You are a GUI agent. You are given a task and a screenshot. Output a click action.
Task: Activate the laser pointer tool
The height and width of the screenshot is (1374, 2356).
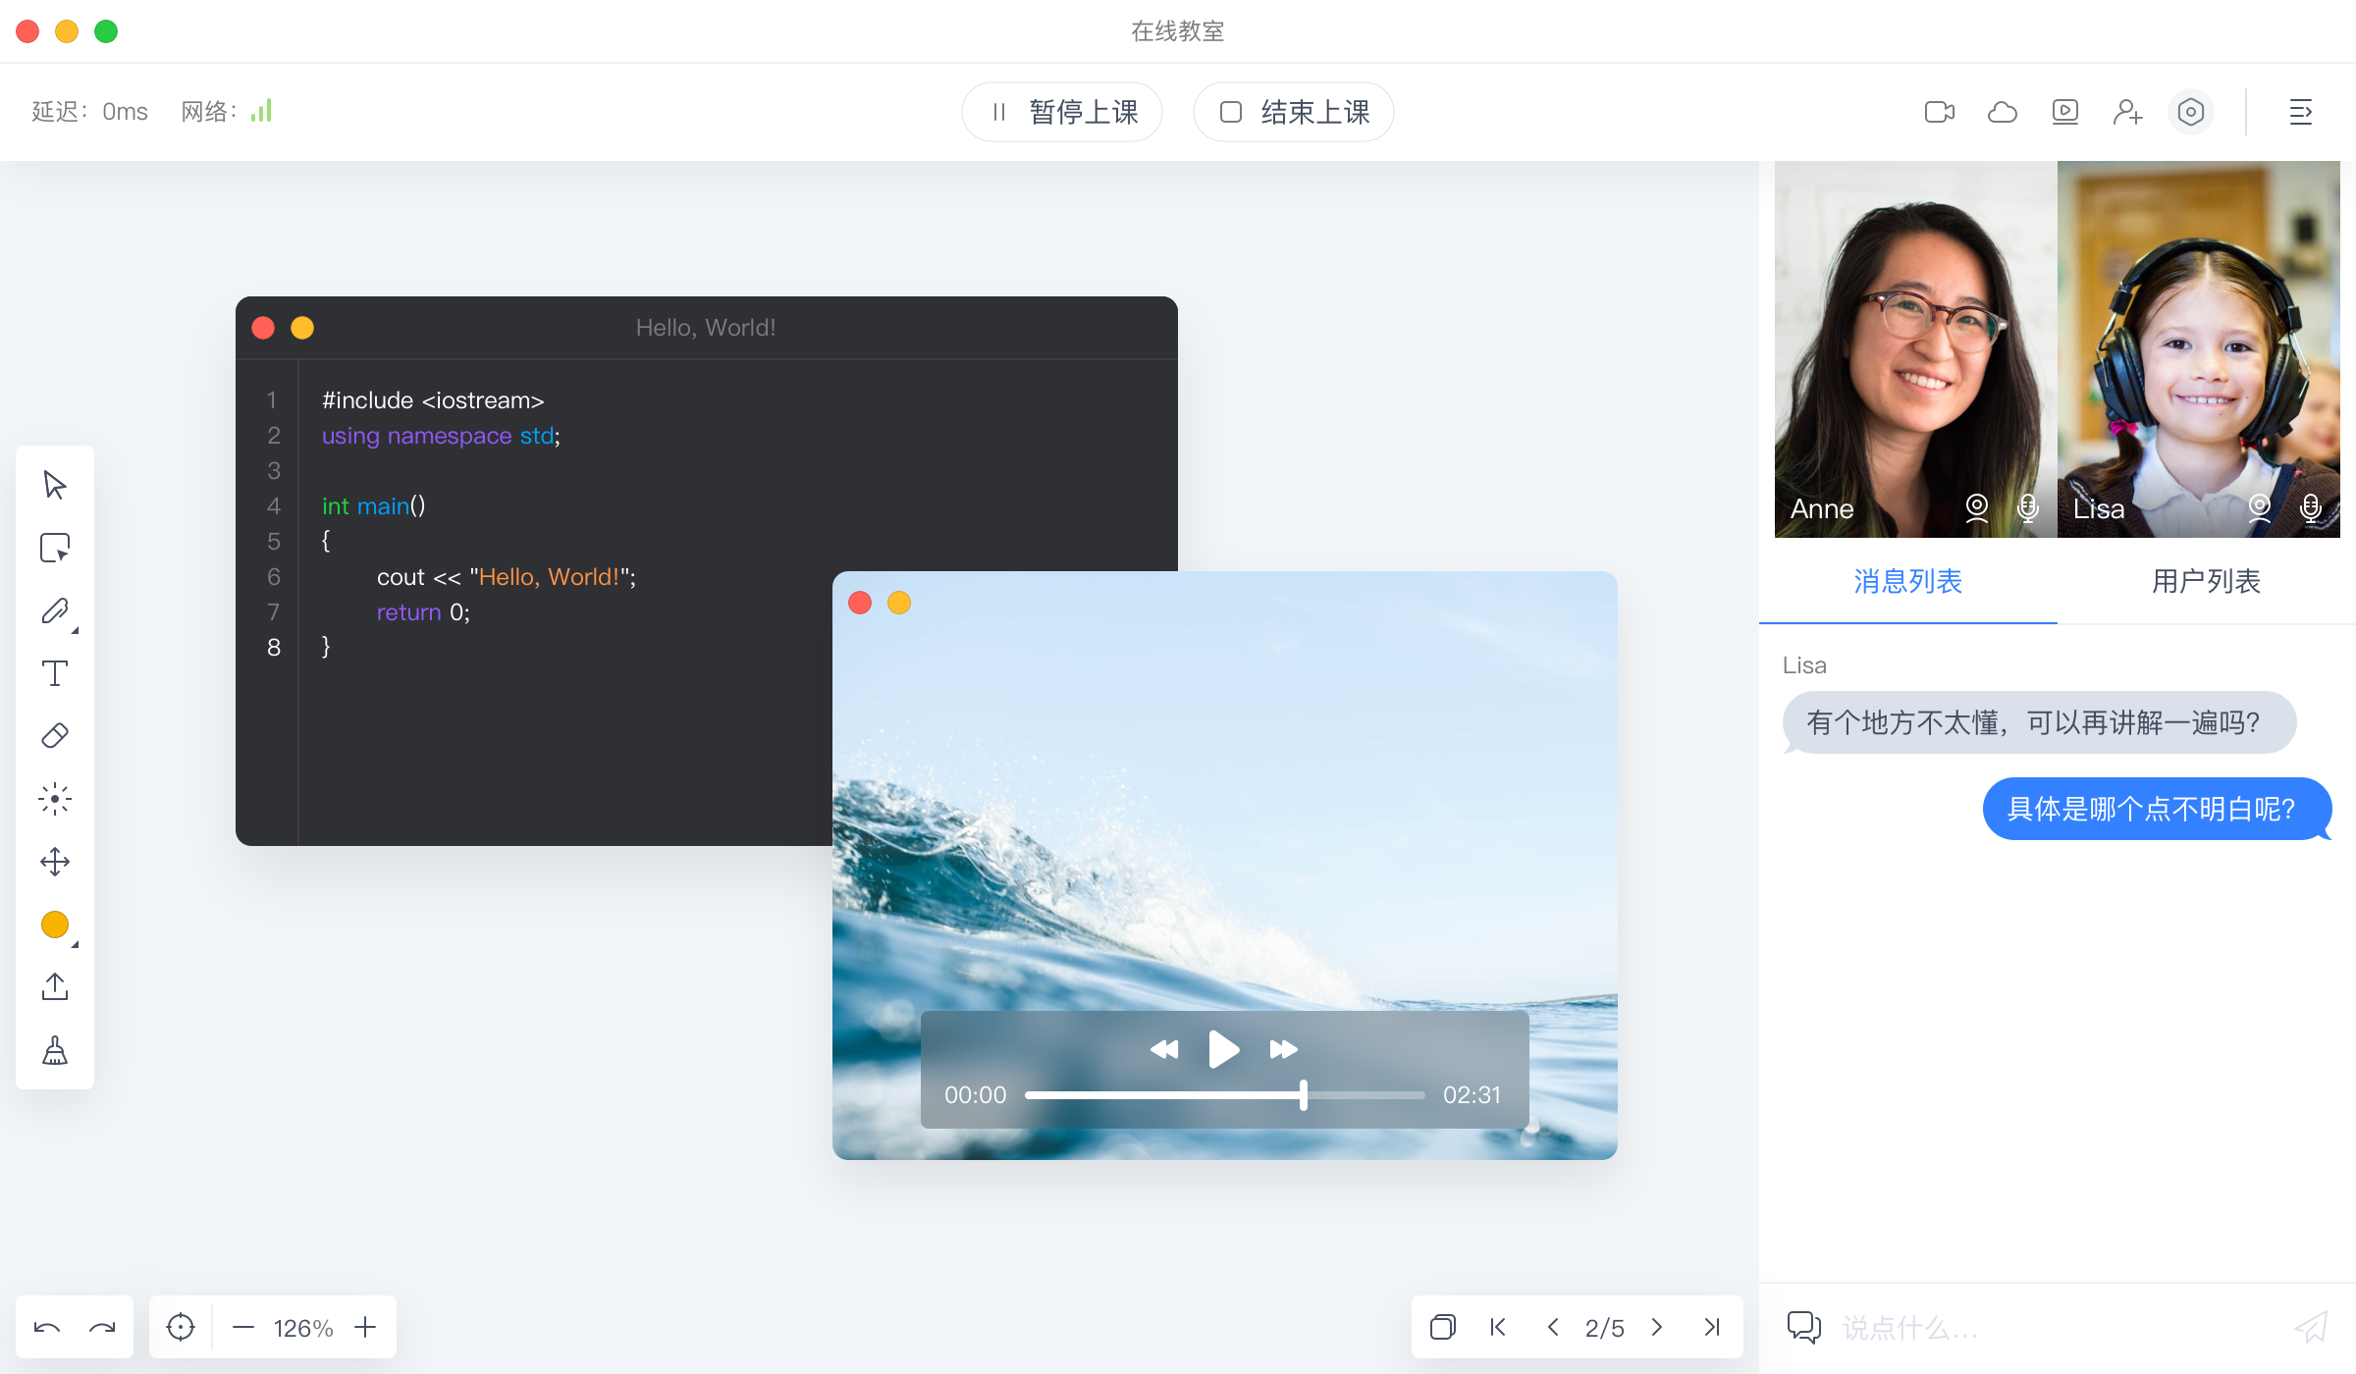(55, 798)
